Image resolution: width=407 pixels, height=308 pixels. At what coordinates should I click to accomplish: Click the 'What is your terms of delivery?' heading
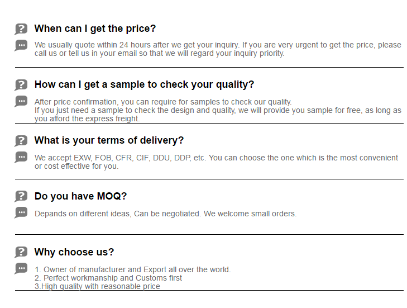[x=109, y=140]
